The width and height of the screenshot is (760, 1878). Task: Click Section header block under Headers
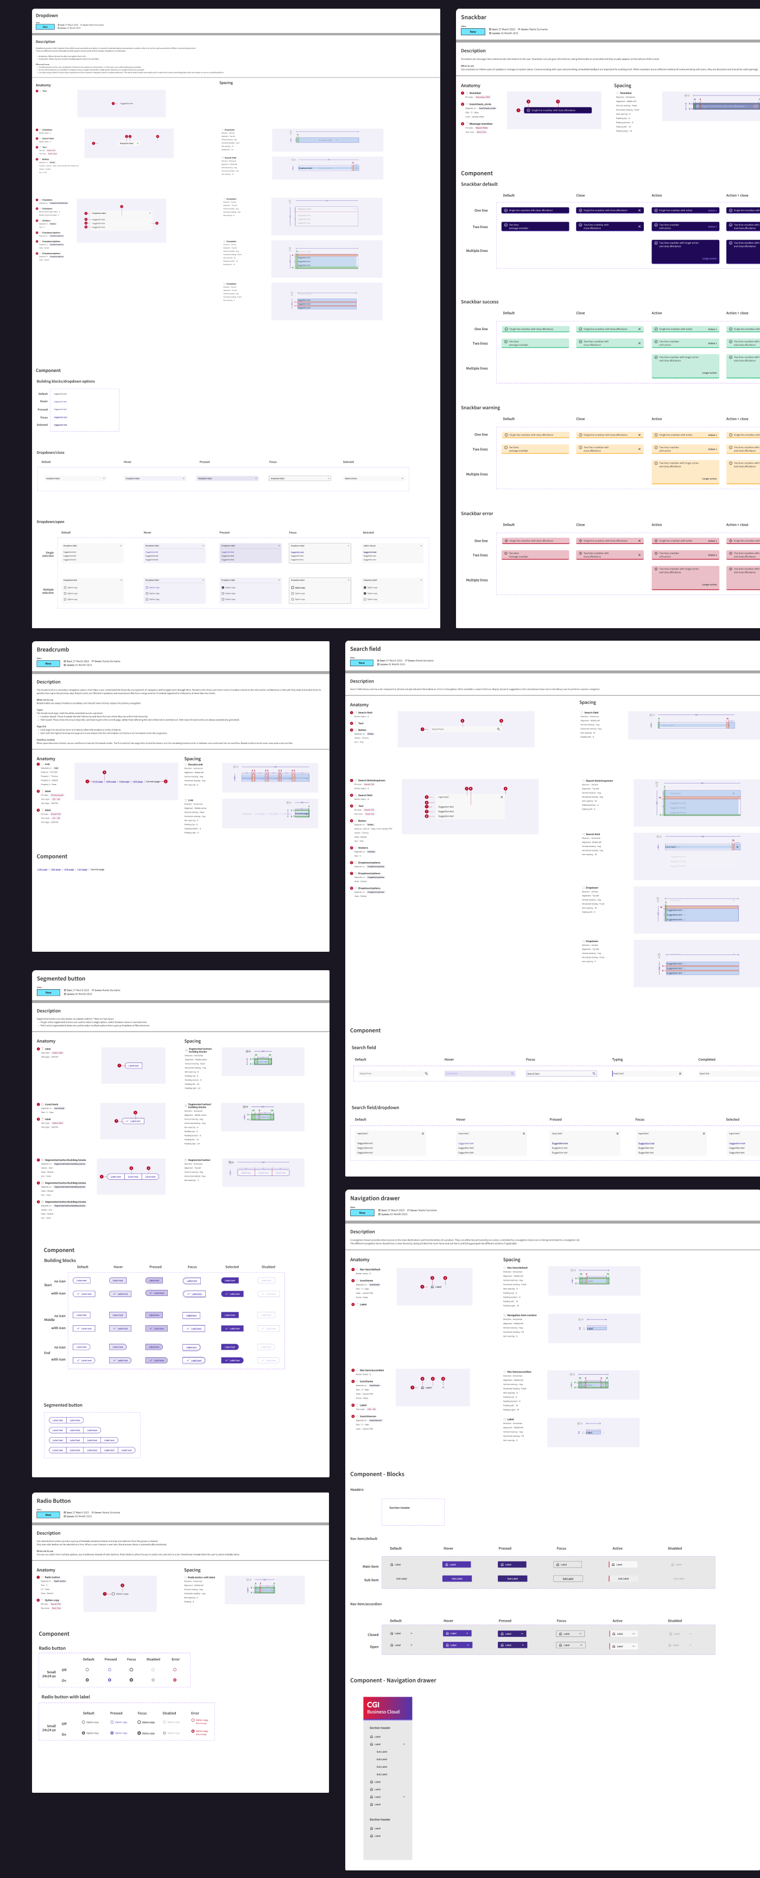coord(413,1512)
